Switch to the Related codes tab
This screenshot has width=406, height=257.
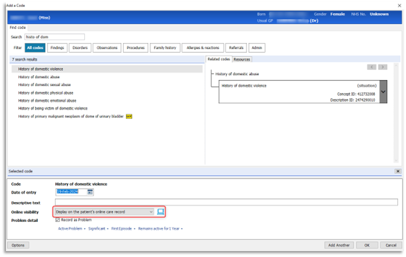[219, 59]
